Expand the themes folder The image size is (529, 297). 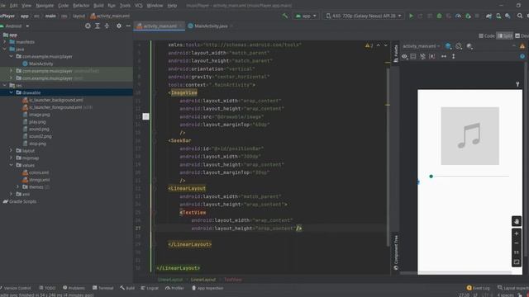pos(17,187)
